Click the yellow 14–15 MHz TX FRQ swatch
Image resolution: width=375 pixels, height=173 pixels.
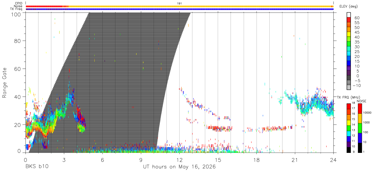[349, 122]
